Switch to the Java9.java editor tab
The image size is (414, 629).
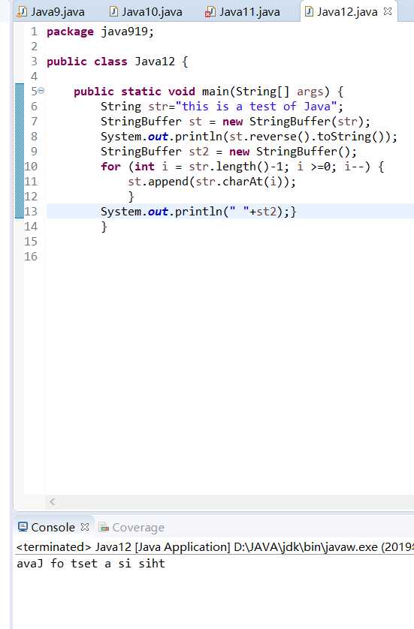tap(51, 11)
